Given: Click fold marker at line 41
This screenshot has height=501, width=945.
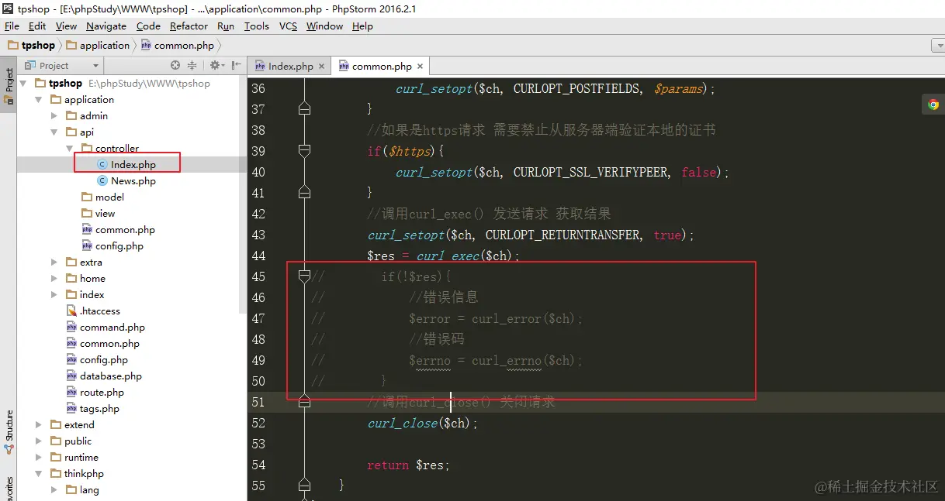Looking at the screenshot, I should click(x=304, y=193).
